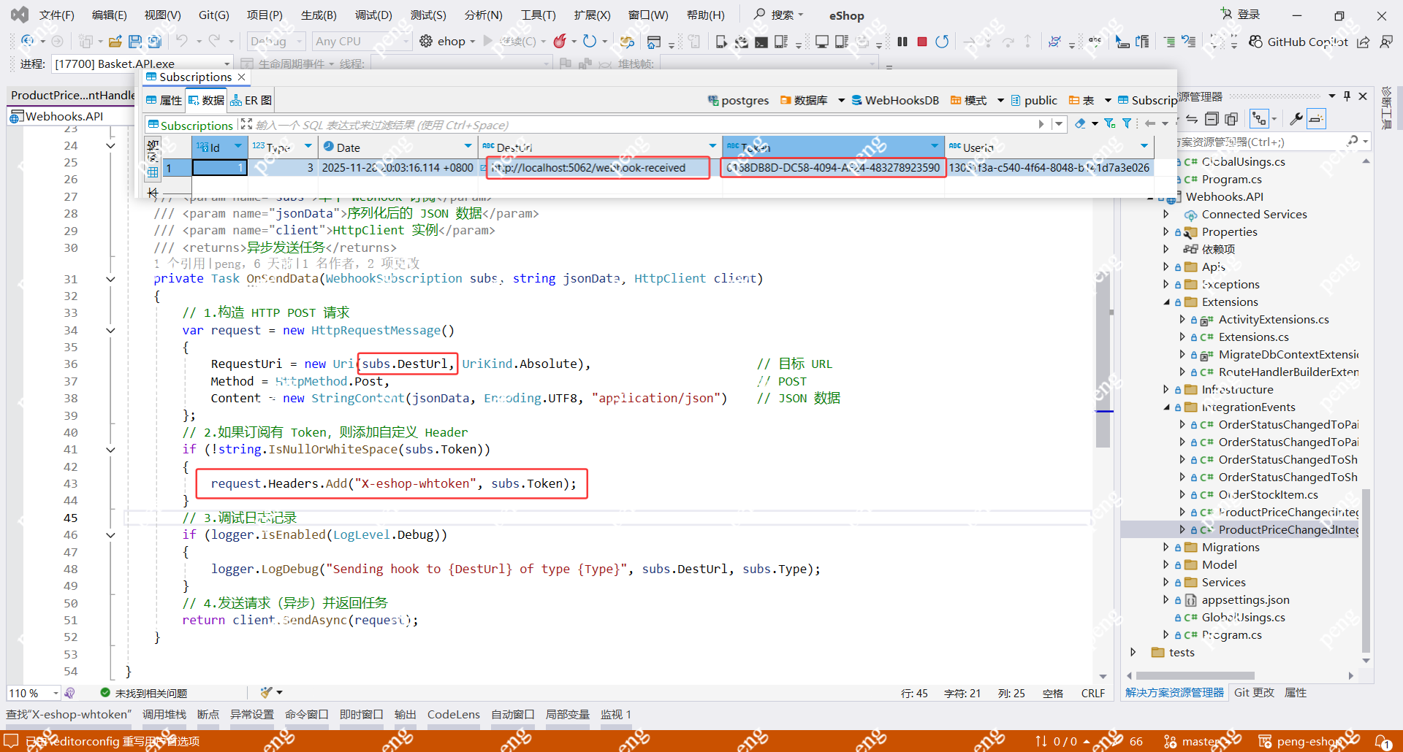1403x752 pixels.
Task: Open GitHub Copilot
Action: click(1299, 42)
